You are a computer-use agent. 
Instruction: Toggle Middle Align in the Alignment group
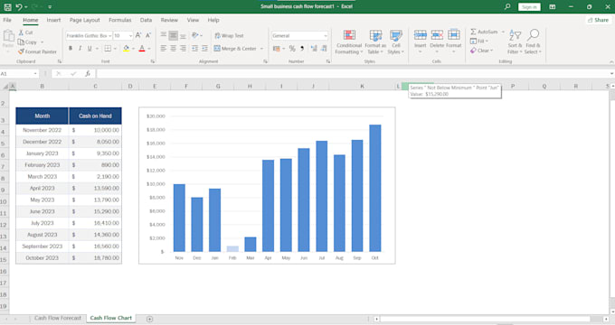click(173, 35)
